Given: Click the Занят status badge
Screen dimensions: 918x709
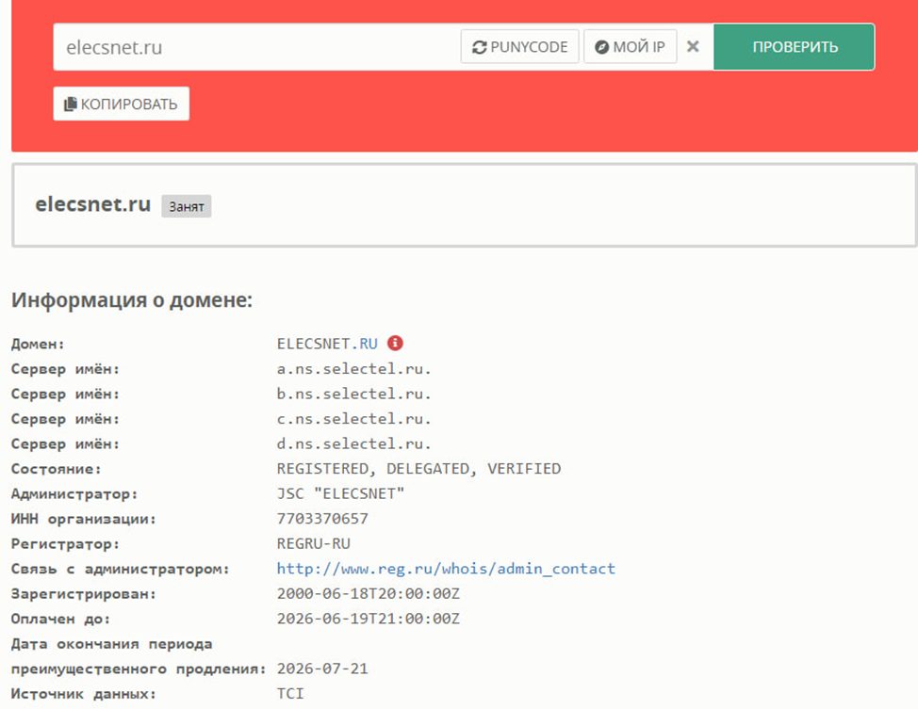Looking at the screenshot, I should point(187,206).
